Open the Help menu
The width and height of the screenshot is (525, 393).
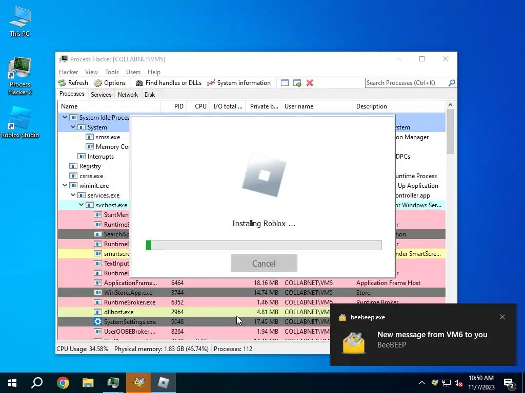pos(154,72)
